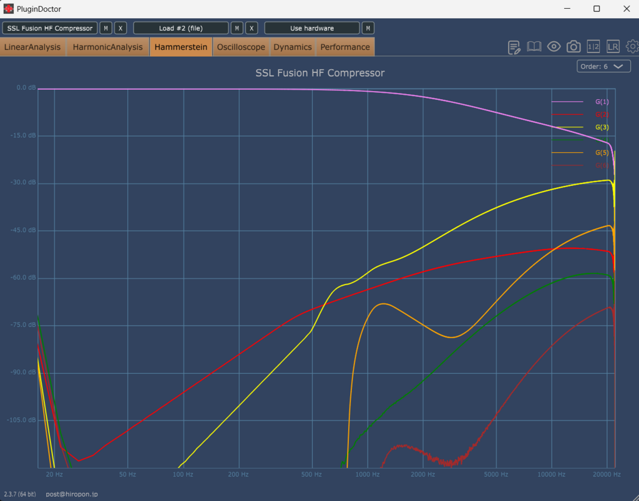Click the 500 Hz axis label

click(312, 475)
